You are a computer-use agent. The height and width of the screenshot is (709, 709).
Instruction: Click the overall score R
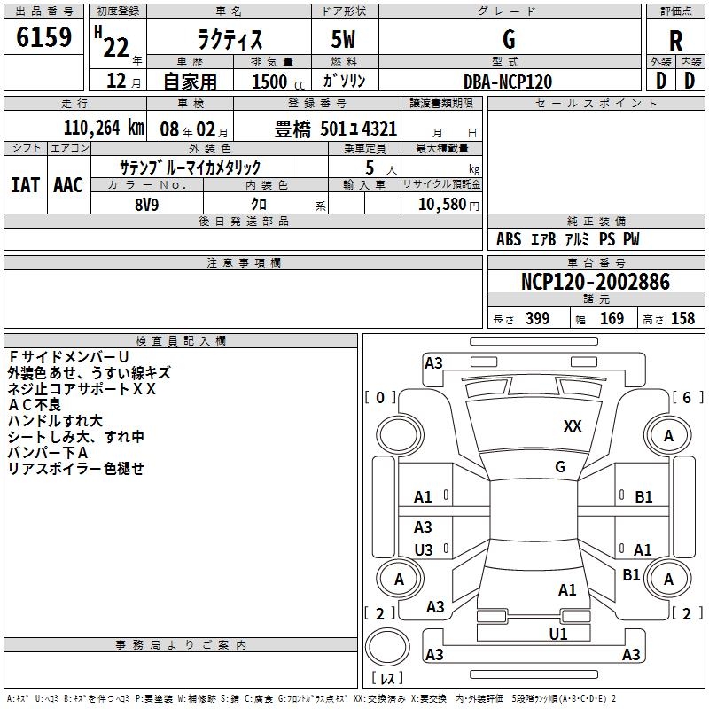tap(676, 41)
